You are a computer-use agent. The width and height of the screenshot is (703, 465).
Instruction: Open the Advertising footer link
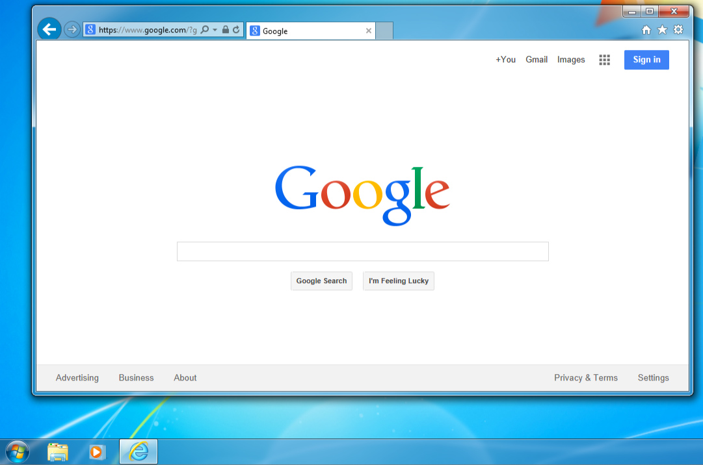[77, 378]
